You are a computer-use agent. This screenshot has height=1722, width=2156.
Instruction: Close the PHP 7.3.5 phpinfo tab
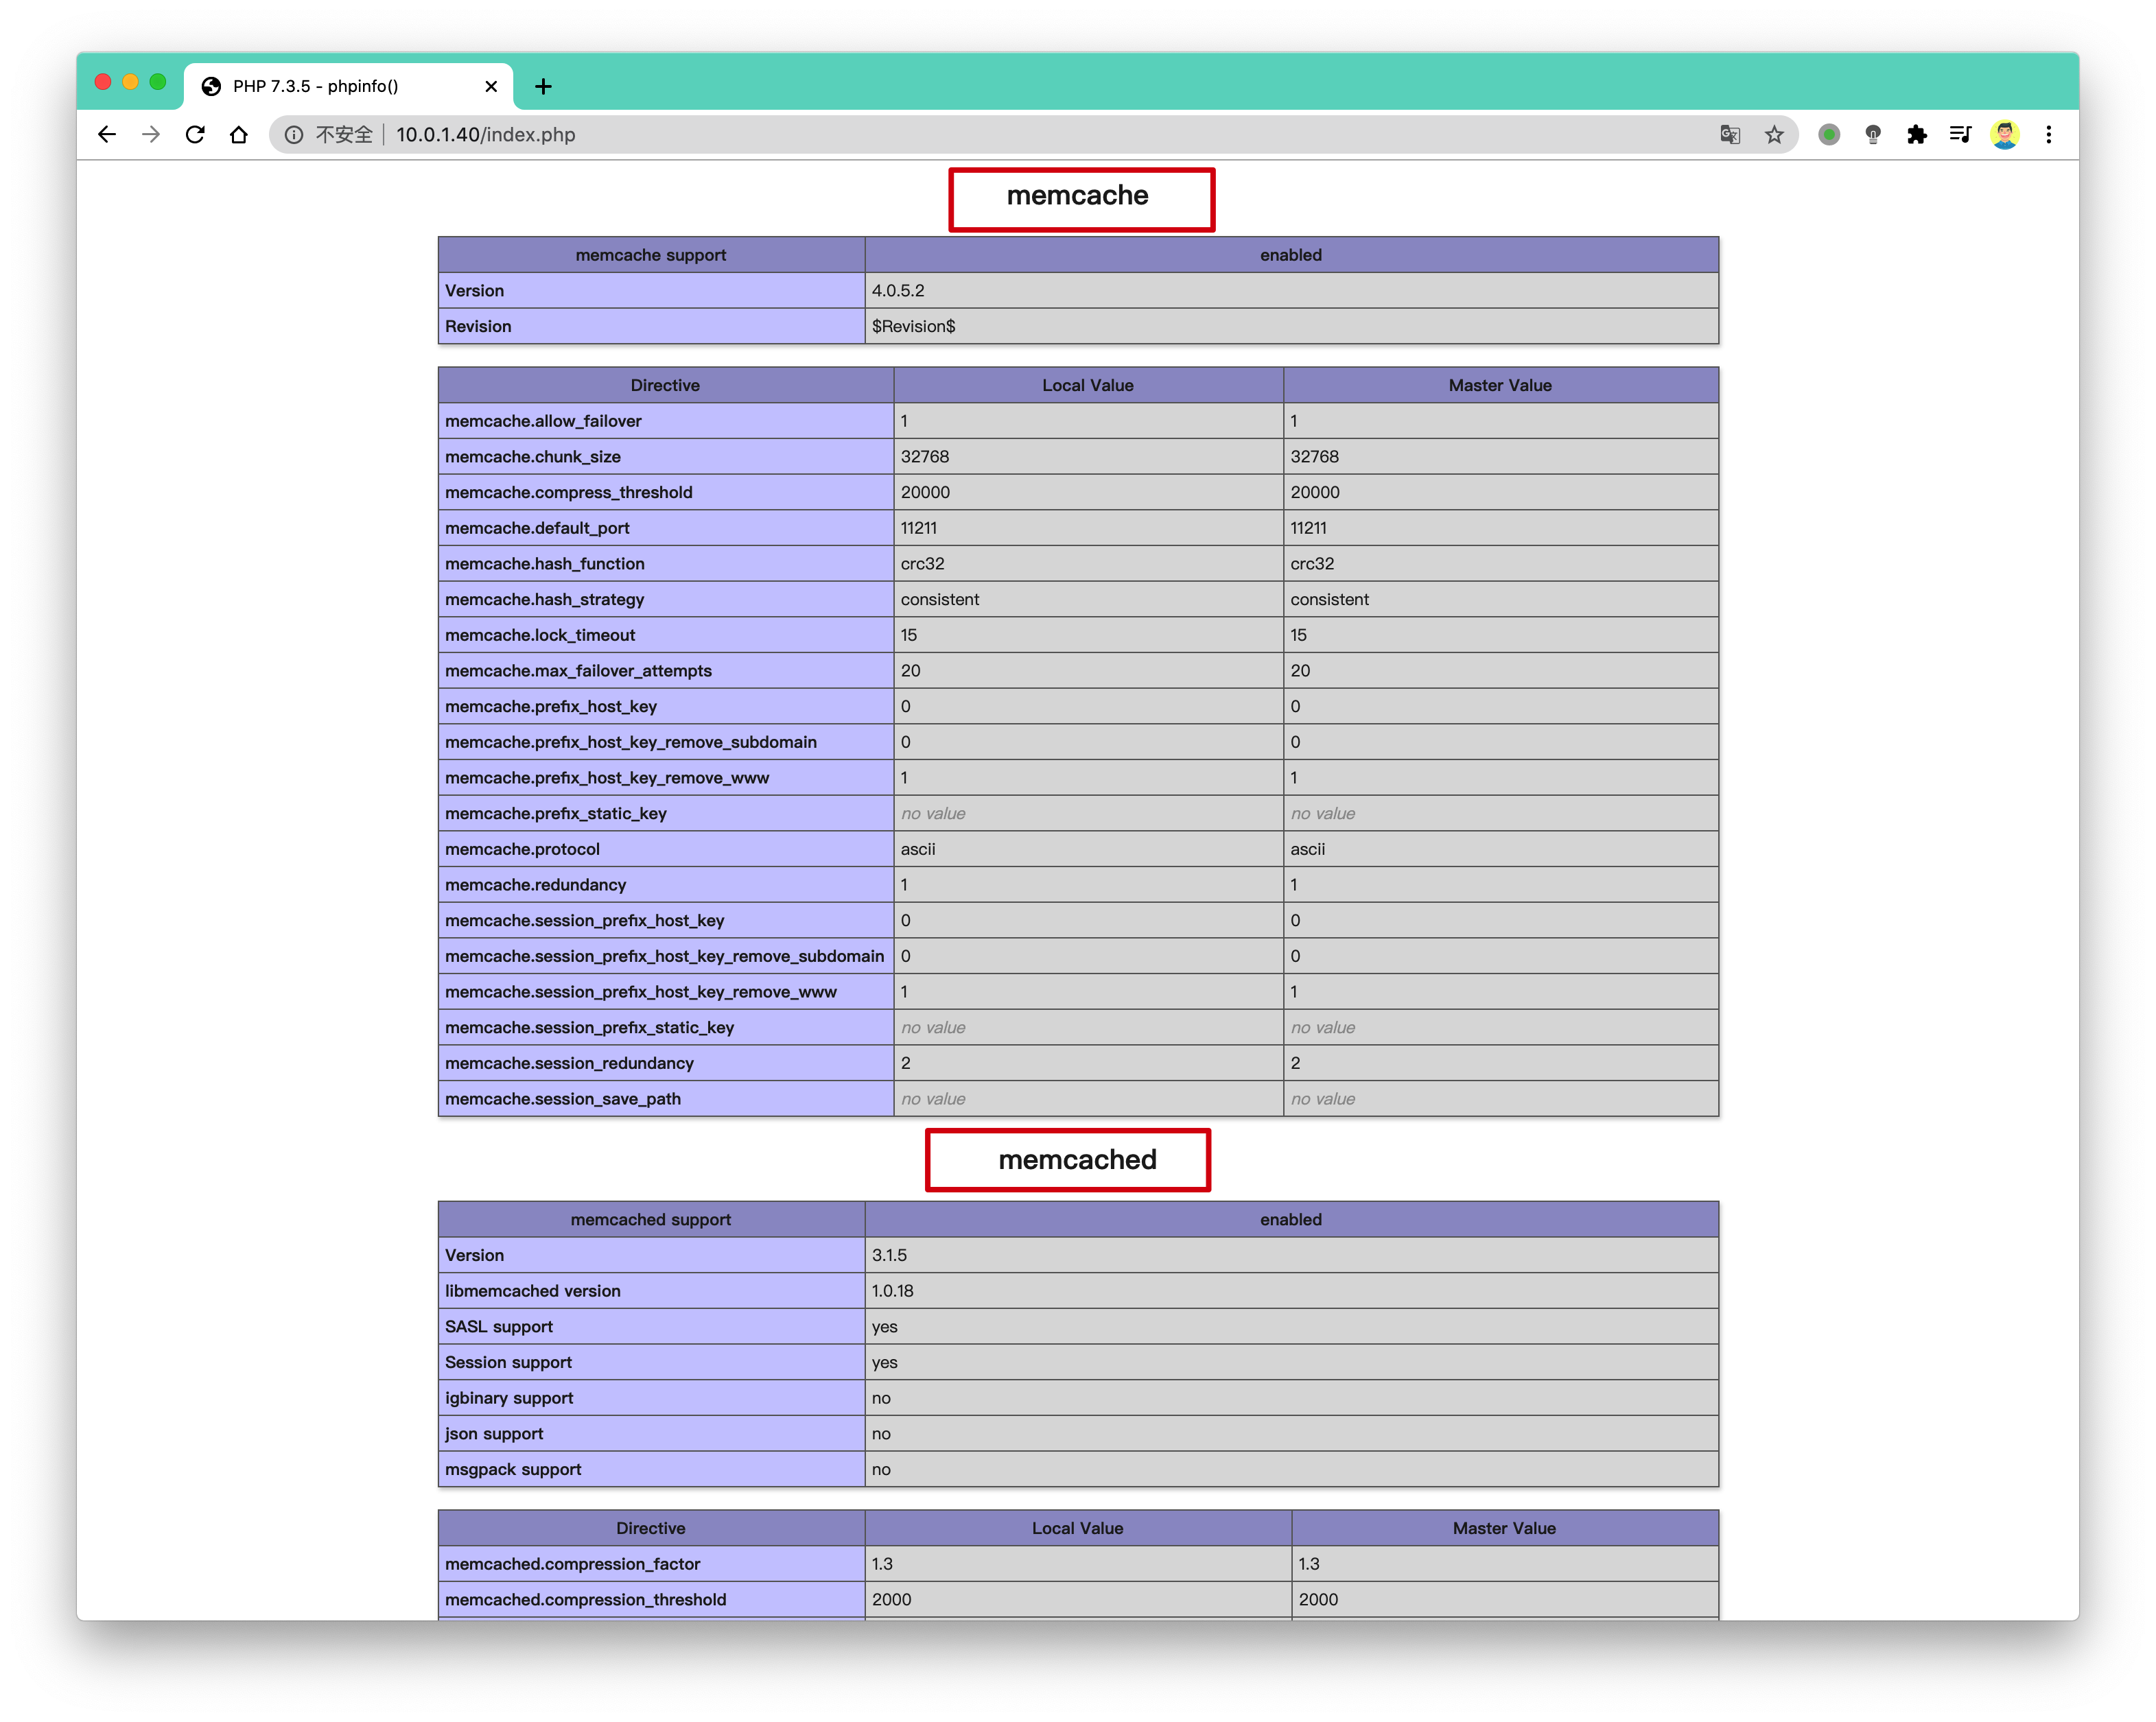[491, 86]
